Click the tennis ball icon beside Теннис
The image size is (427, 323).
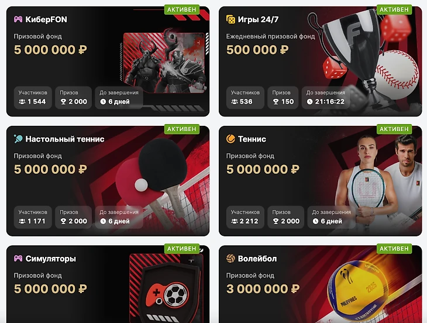pyautogui.click(x=230, y=139)
